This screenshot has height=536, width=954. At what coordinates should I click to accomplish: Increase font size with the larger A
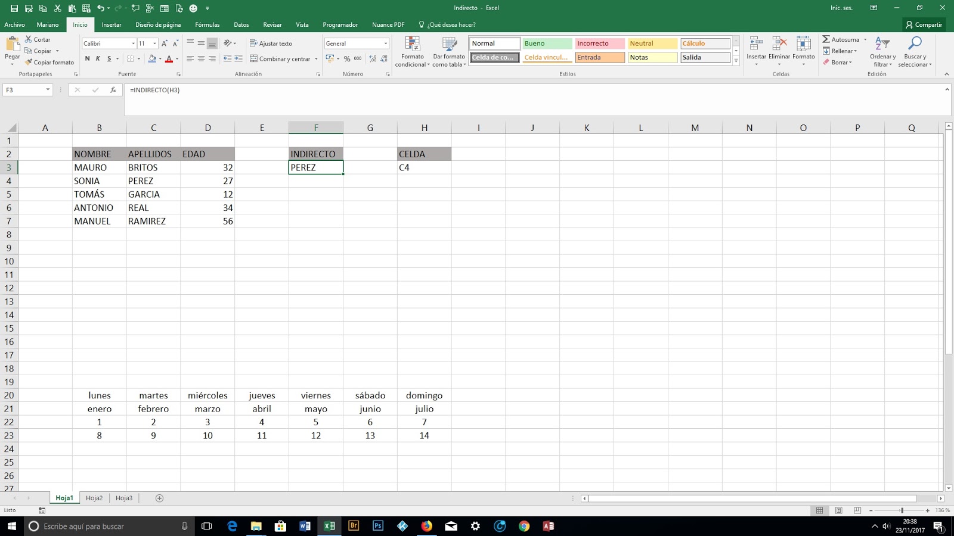pos(165,43)
